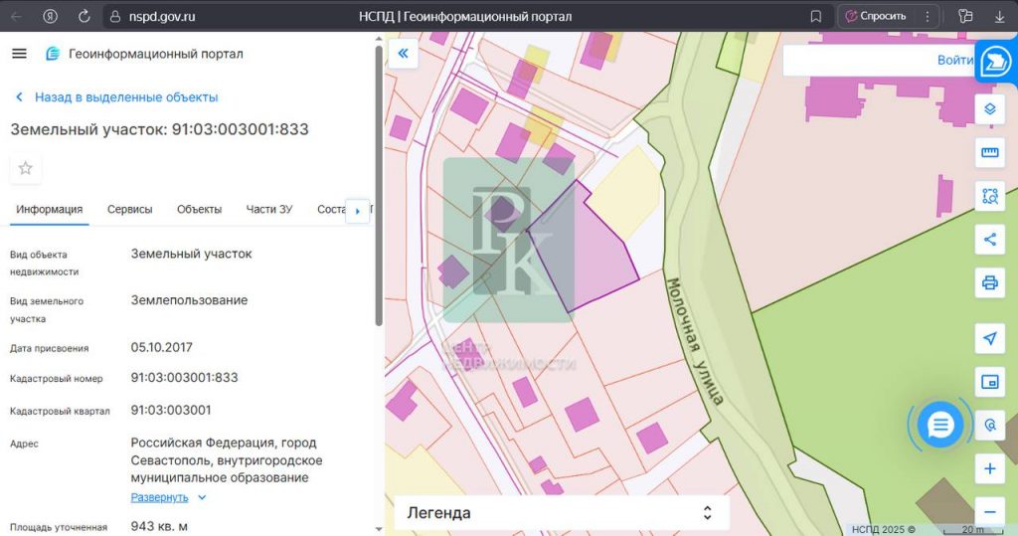1018x536 pixels.
Task: Zoom in the map with plus
Action: point(989,468)
